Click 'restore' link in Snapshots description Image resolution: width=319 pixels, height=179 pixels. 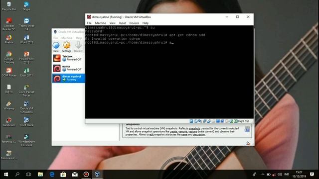point(192,131)
